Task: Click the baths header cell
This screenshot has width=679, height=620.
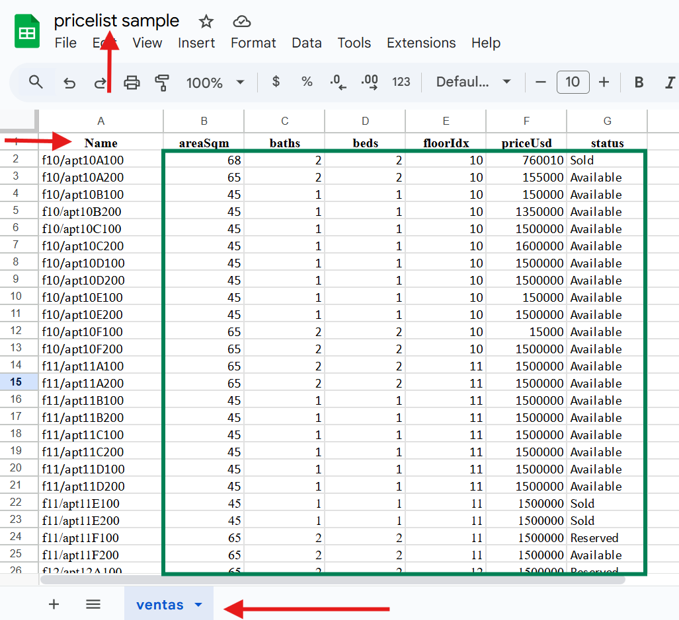Action: [x=284, y=143]
